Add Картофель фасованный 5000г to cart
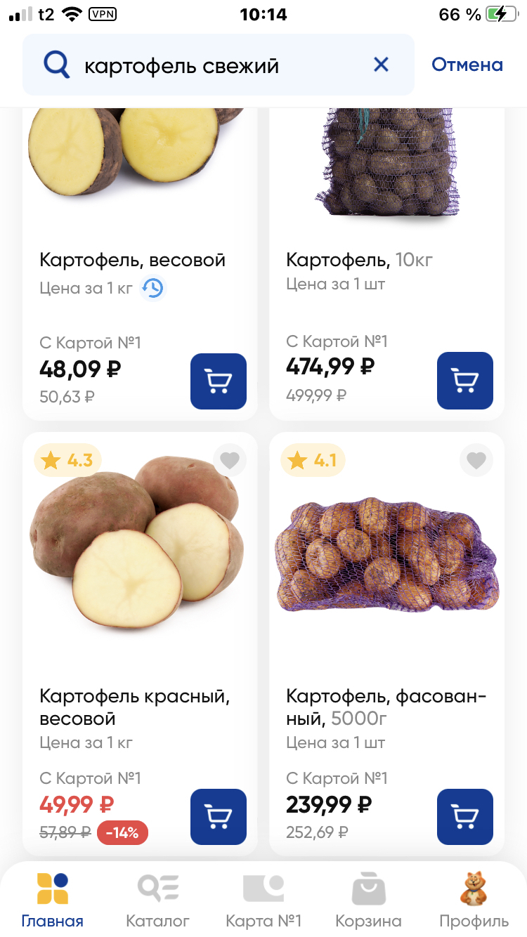The height and width of the screenshot is (937, 527). (x=464, y=817)
